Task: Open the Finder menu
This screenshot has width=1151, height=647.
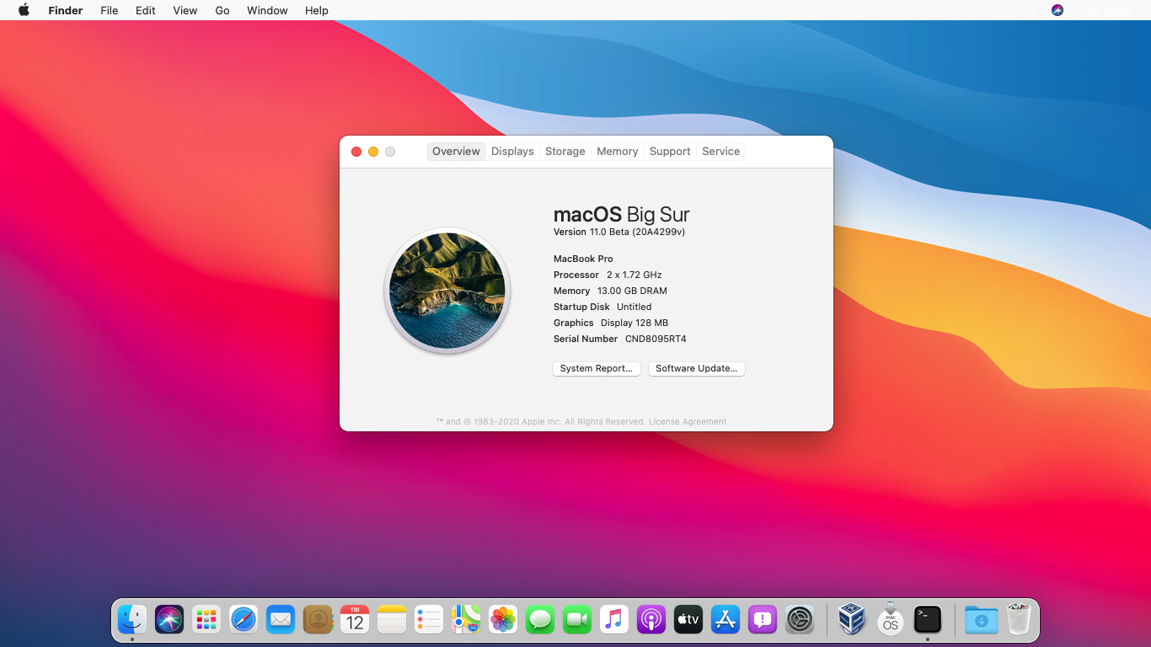Action: pos(65,10)
